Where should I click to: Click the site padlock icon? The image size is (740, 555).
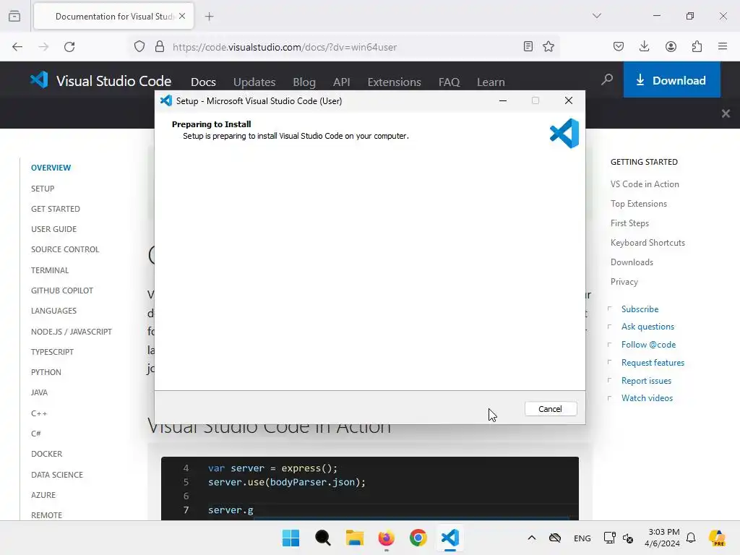tap(160, 47)
